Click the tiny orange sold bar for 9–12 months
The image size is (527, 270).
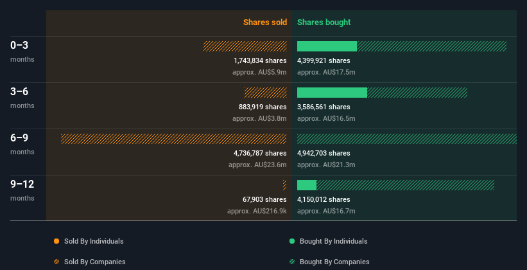point(284,185)
